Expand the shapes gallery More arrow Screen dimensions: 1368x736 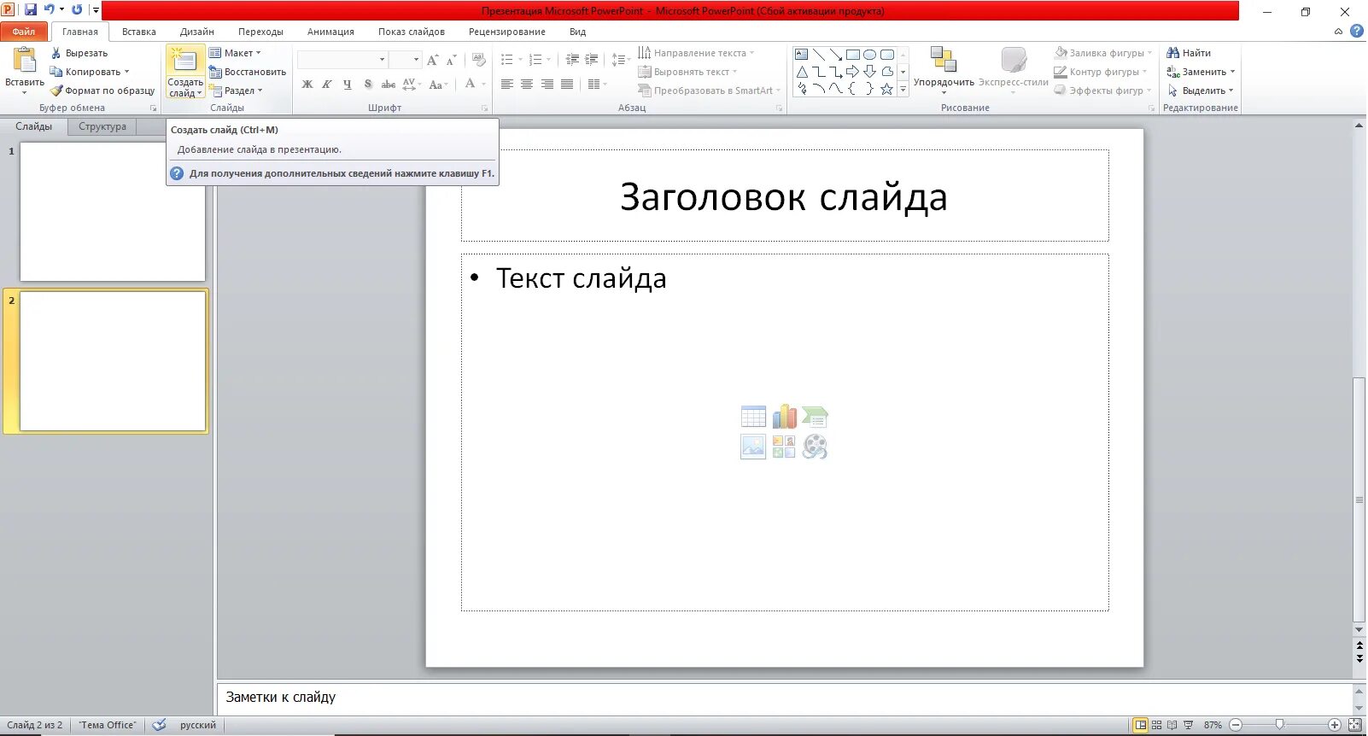point(903,89)
